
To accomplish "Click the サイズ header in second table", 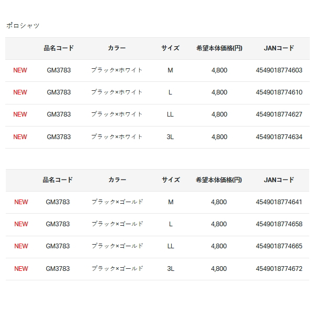I will 171,180.
